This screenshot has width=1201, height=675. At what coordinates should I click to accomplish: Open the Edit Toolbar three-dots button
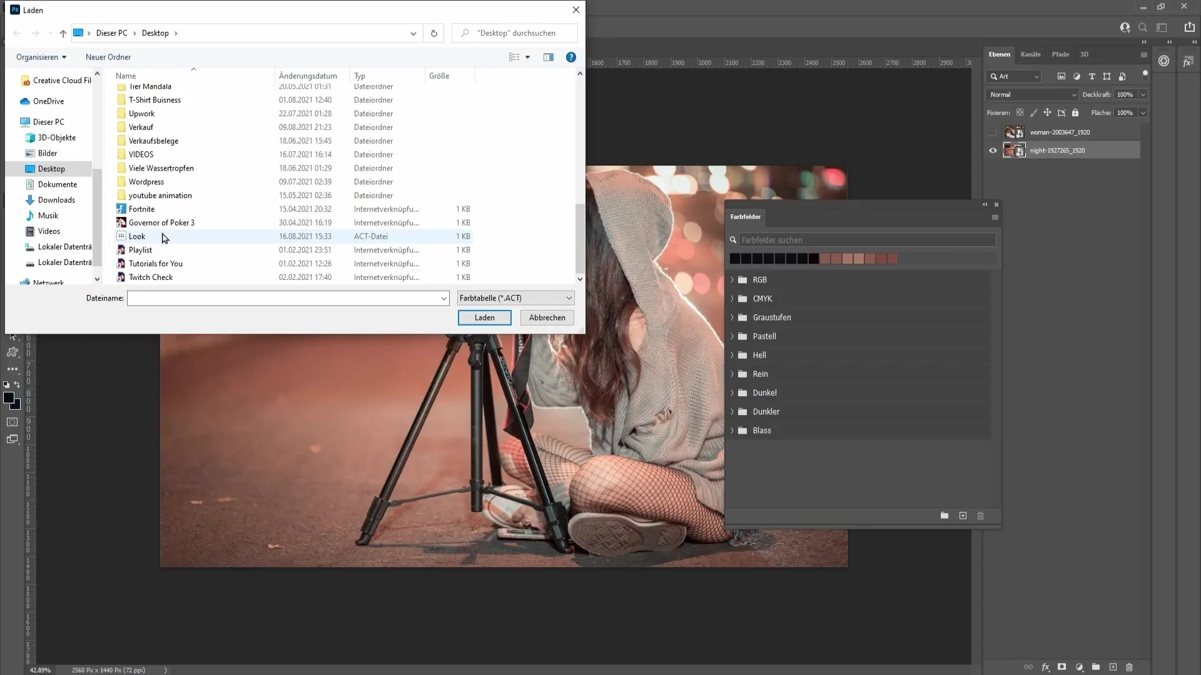[13, 369]
